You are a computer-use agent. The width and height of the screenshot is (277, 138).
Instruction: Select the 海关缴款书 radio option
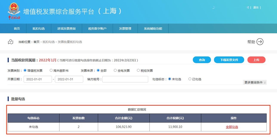[51, 70]
